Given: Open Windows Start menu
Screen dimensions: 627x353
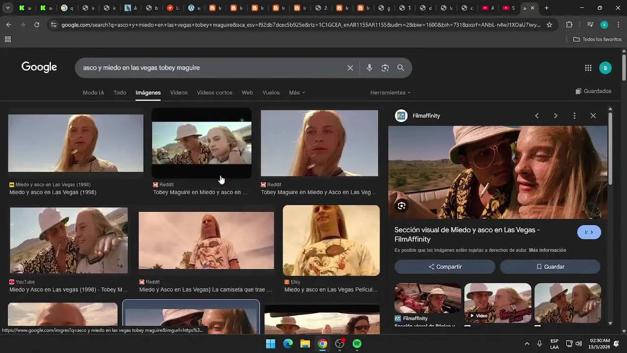Looking at the screenshot, I should [270, 344].
